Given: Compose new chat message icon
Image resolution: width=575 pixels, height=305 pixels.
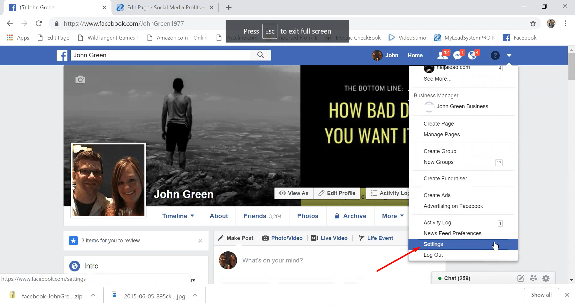Looking at the screenshot, I should (521, 278).
